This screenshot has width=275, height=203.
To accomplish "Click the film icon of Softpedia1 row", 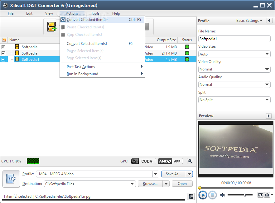I will pos(17,59).
